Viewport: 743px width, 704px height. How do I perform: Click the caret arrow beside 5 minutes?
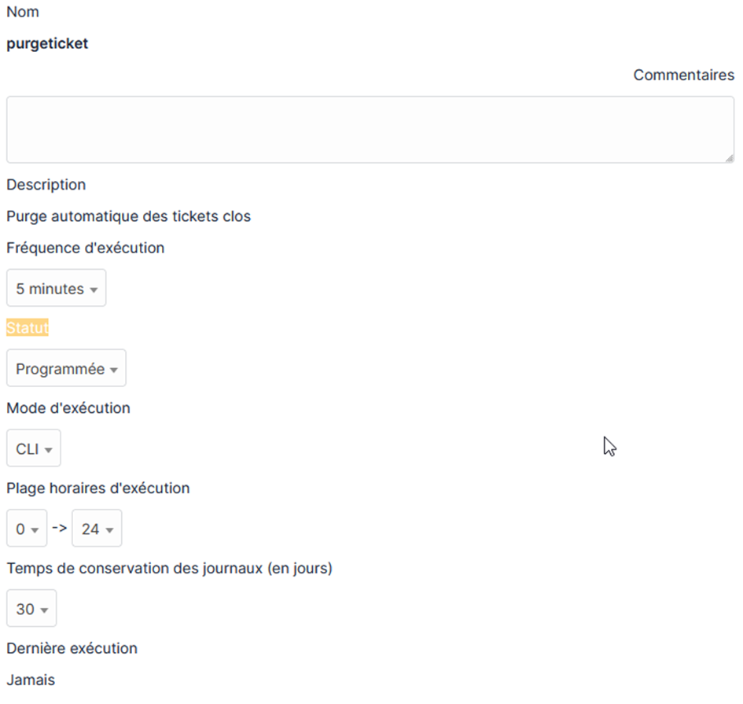(x=94, y=289)
